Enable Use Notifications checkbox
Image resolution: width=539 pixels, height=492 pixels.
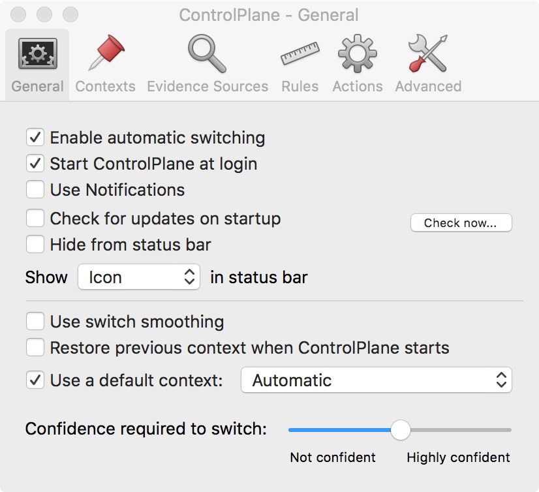[x=35, y=189]
